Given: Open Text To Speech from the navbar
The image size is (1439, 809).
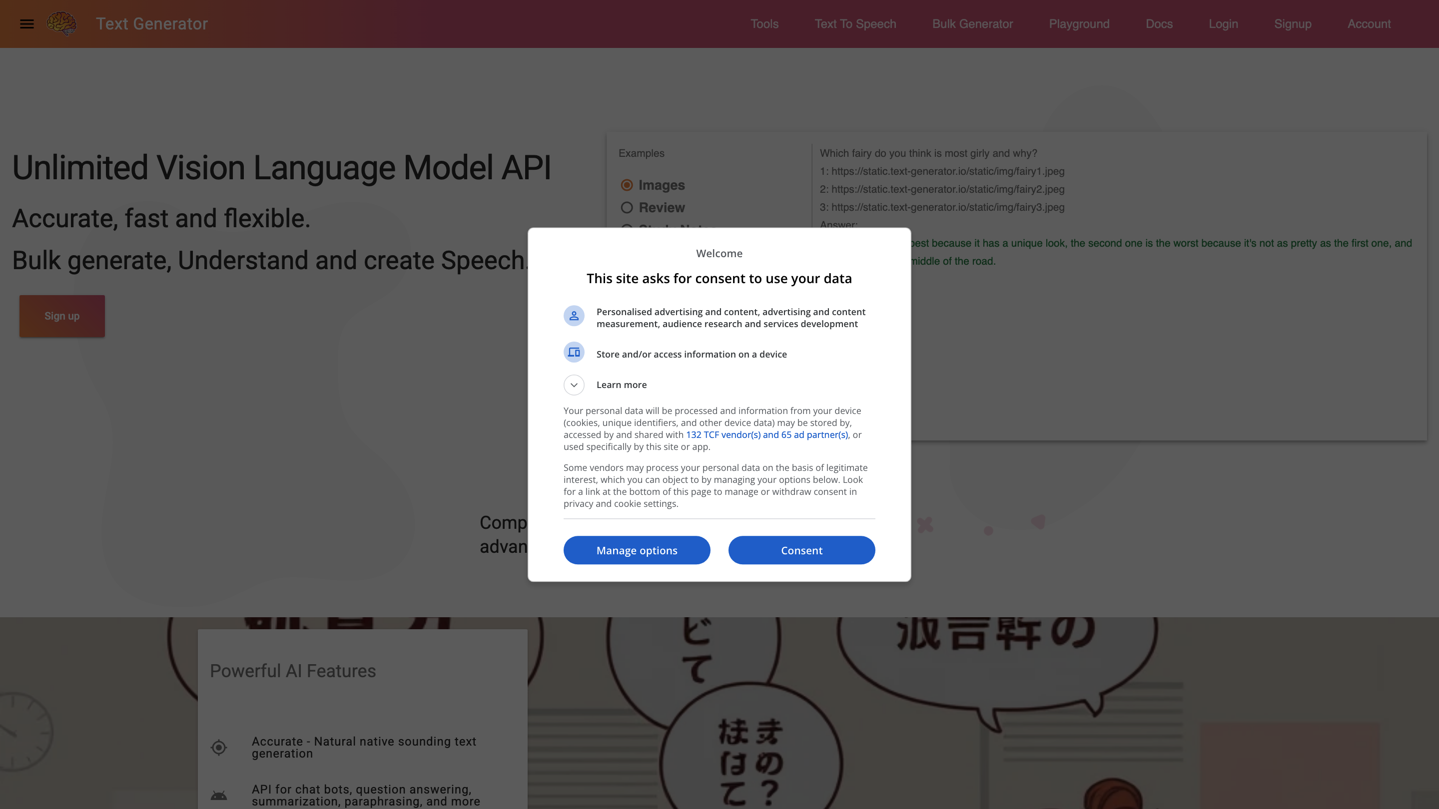Looking at the screenshot, I should (855, 23).
